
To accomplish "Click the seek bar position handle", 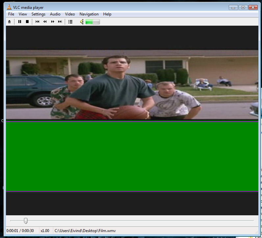I will pyautogui.click(x=26, y=221).
